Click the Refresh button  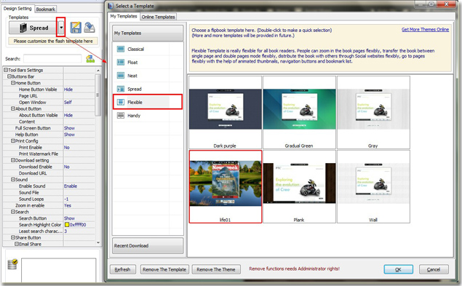tap(123, 269)
